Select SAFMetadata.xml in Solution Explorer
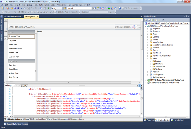The image size is (191, 129). tap(159, 77)
